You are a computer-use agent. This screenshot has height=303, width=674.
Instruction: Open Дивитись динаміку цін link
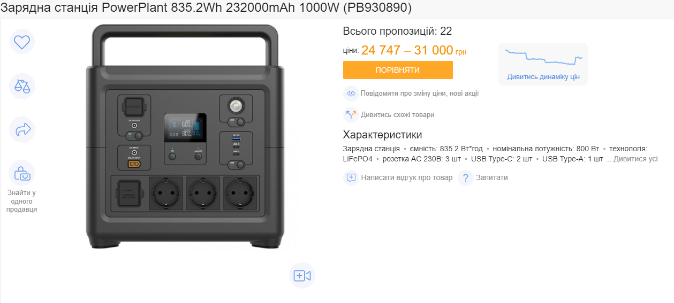tap(543, 77)
